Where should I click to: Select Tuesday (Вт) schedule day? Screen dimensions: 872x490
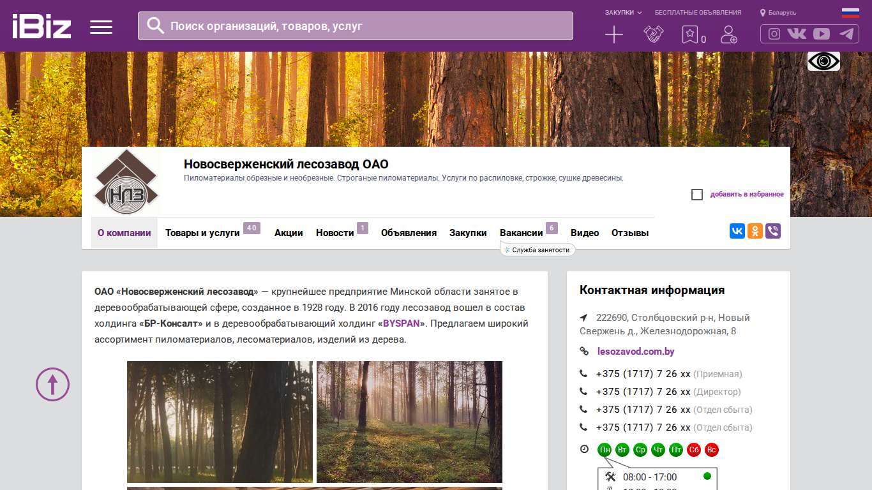click(x=622, y=450)
